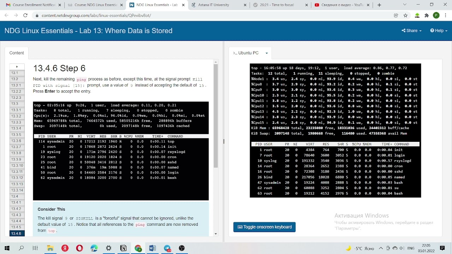452x254 pixels.
Task: Click the address bar URL field
Action: tap(212, 16)
